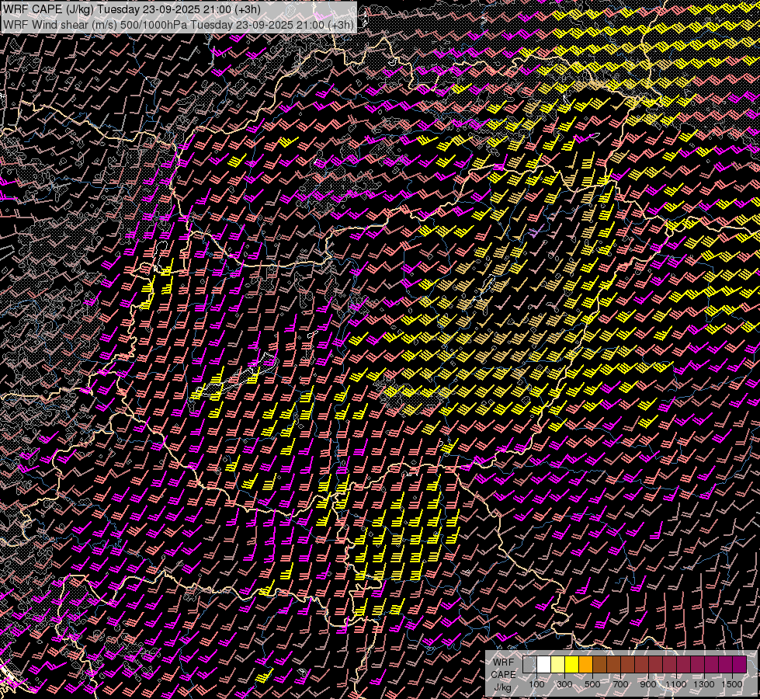760x699 pixels.
Task: Select the white swatch in the CAPE colorbar
Action: [x=543, y=665]
